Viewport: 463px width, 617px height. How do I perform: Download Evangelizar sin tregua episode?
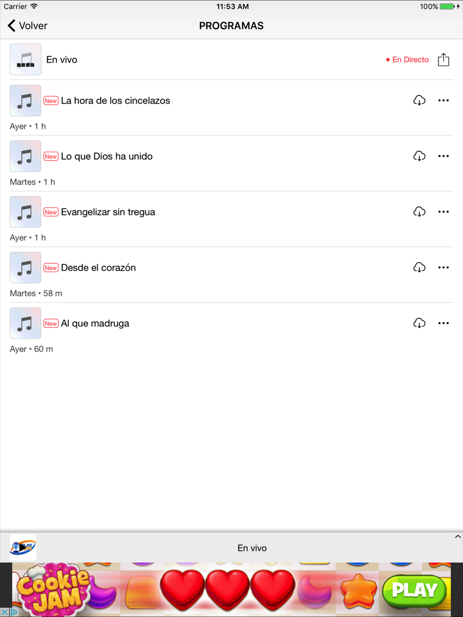click(x=419, y=212)
